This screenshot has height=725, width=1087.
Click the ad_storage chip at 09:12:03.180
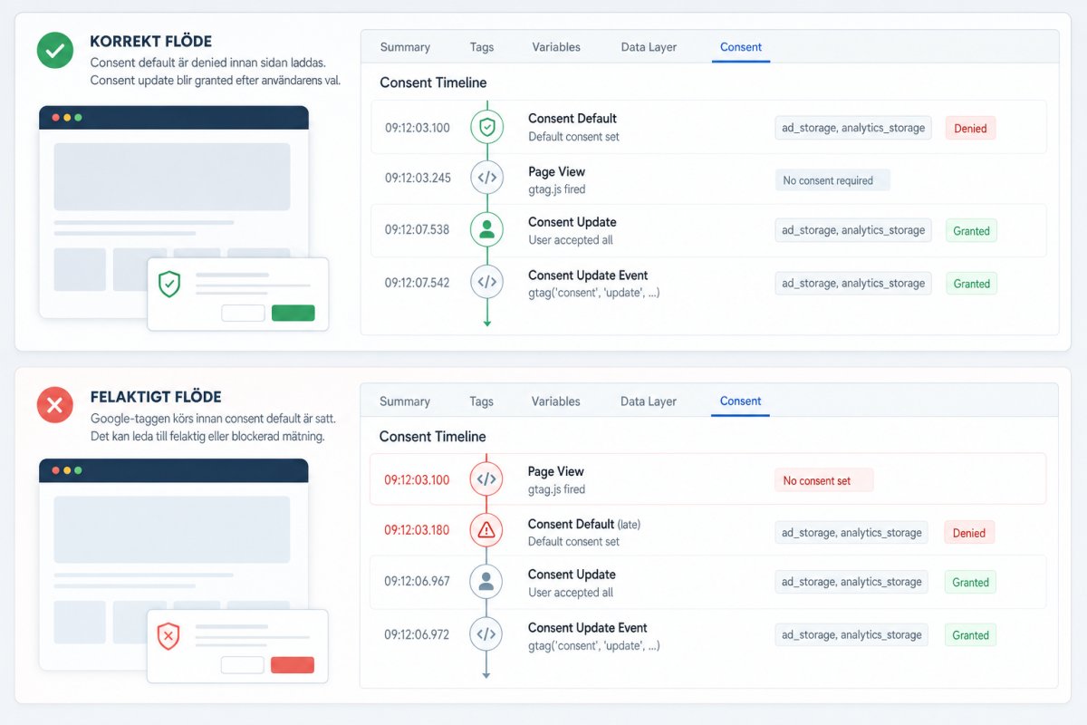(x=852, y=533)
